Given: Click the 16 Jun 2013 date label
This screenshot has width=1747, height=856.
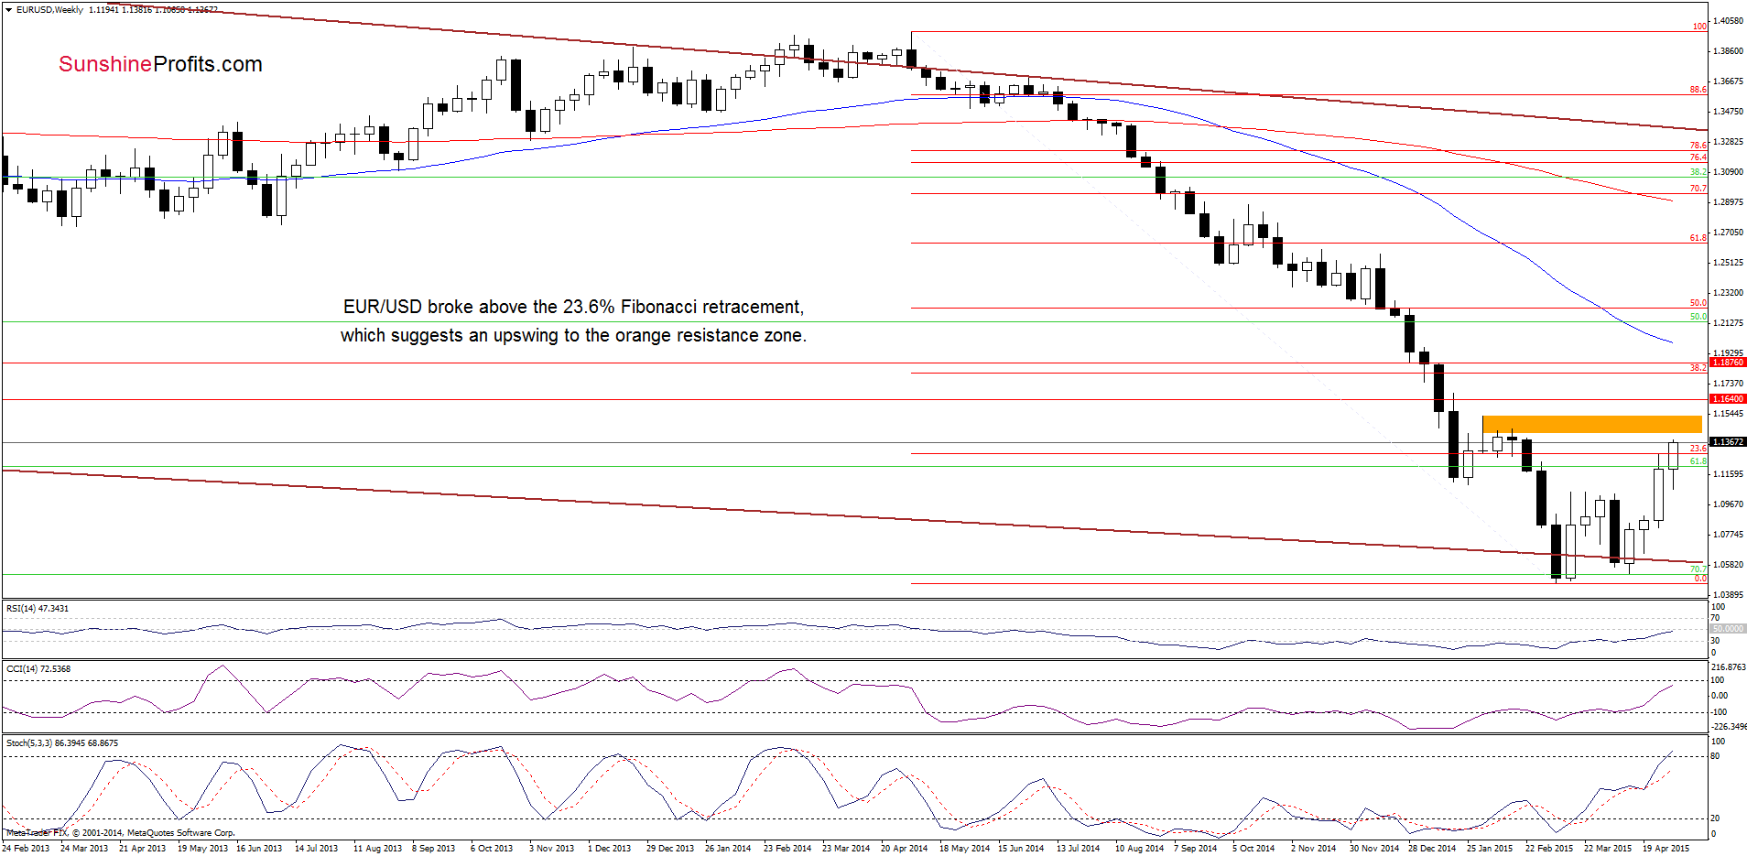Looking at the screenshot, I should pyautogui.click(x=259, y=848).
